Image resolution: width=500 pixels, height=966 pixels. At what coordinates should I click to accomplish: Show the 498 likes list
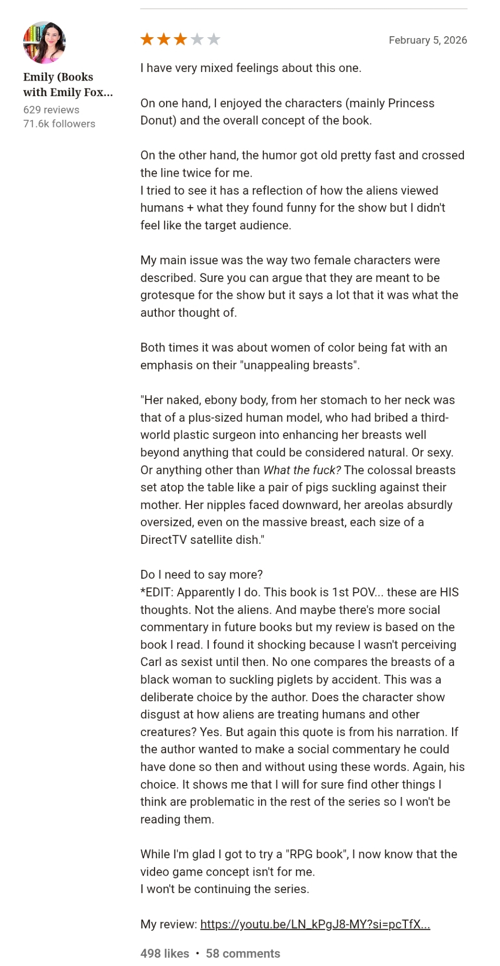[165, 953]
